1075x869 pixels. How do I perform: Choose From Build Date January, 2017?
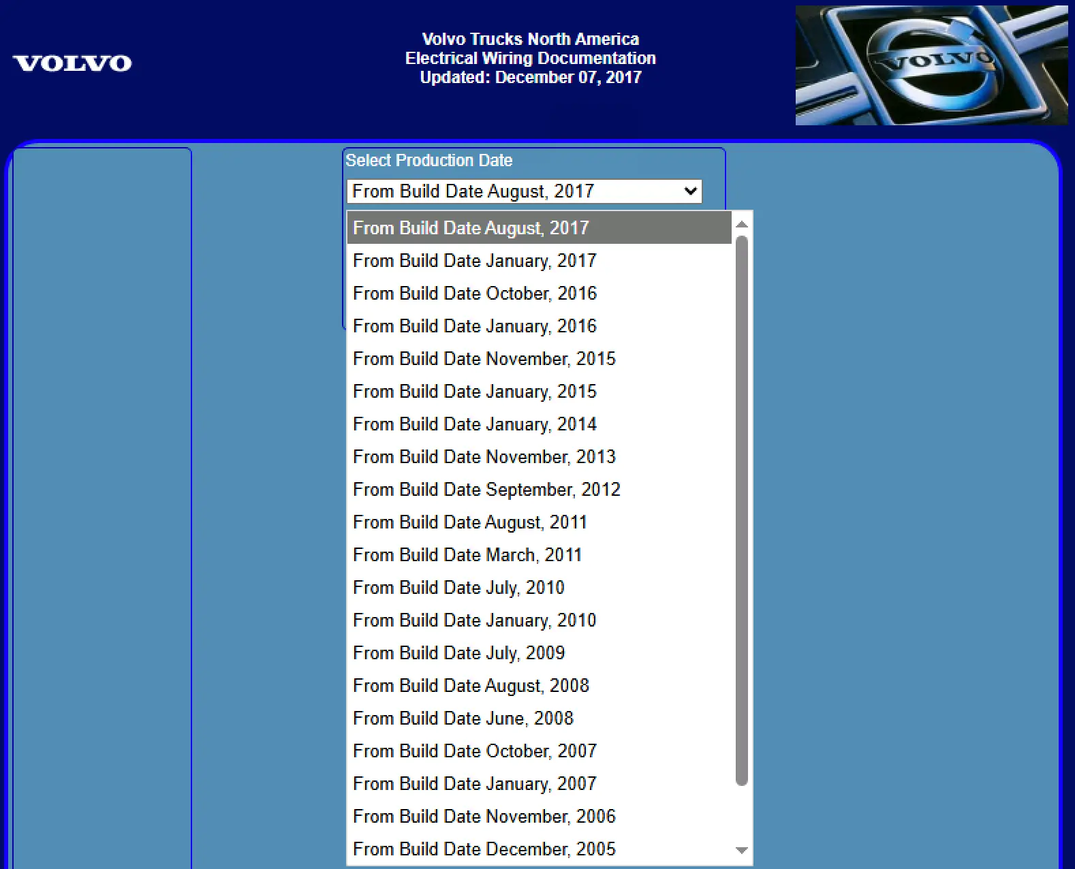(539, 260)
